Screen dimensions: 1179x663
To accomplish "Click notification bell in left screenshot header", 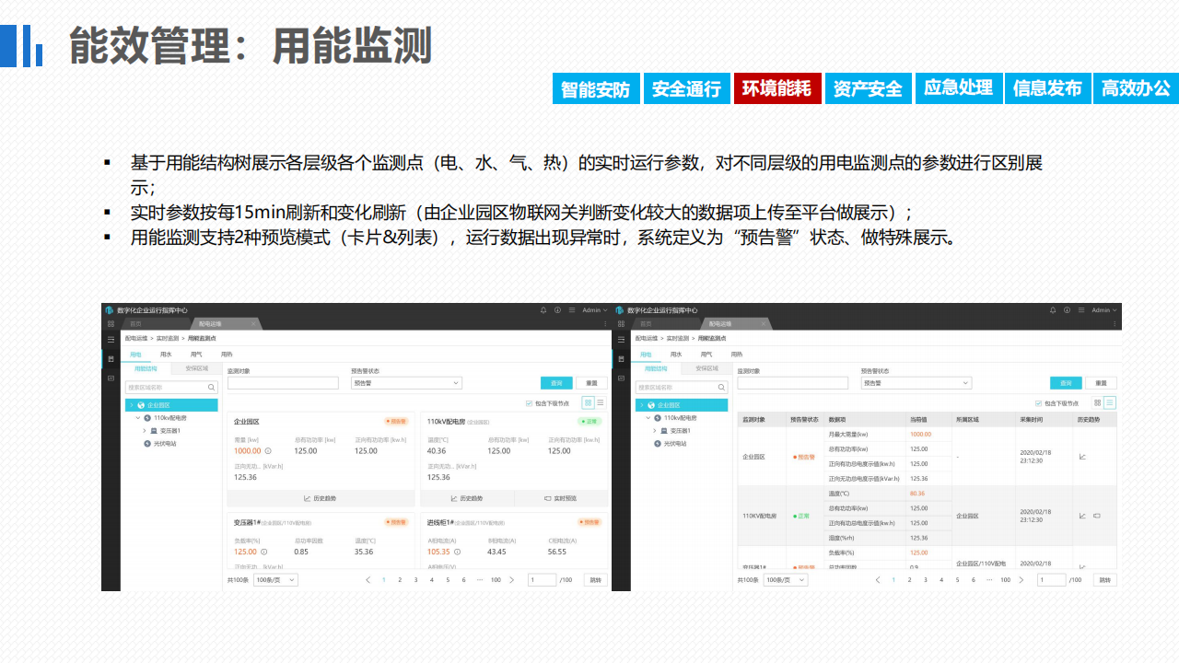I will pyautogui.click(x=543, y=310).
